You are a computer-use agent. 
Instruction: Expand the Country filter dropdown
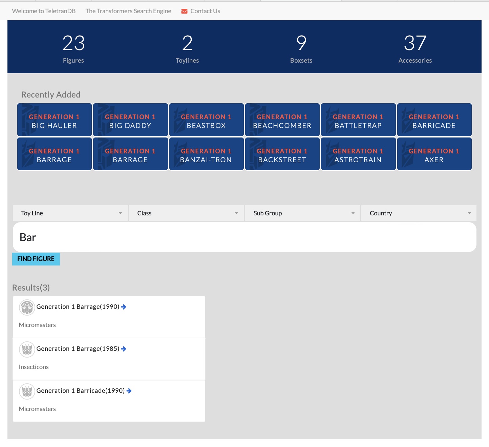click(419, 213)
